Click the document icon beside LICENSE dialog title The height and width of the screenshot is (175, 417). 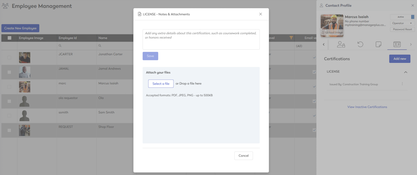(x=139, y=14)
